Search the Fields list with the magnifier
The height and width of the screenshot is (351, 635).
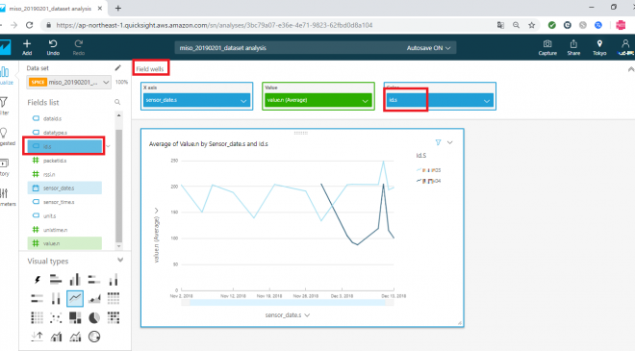(117, 102)
